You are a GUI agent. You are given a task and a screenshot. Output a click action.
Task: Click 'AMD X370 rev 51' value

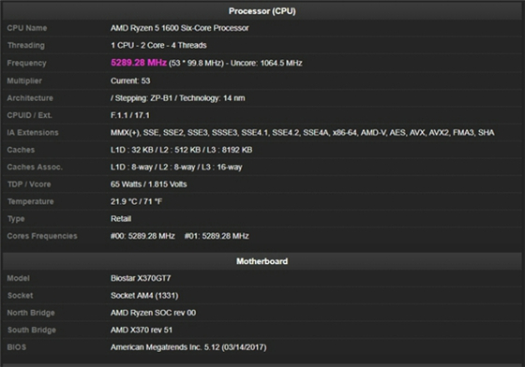142,330
